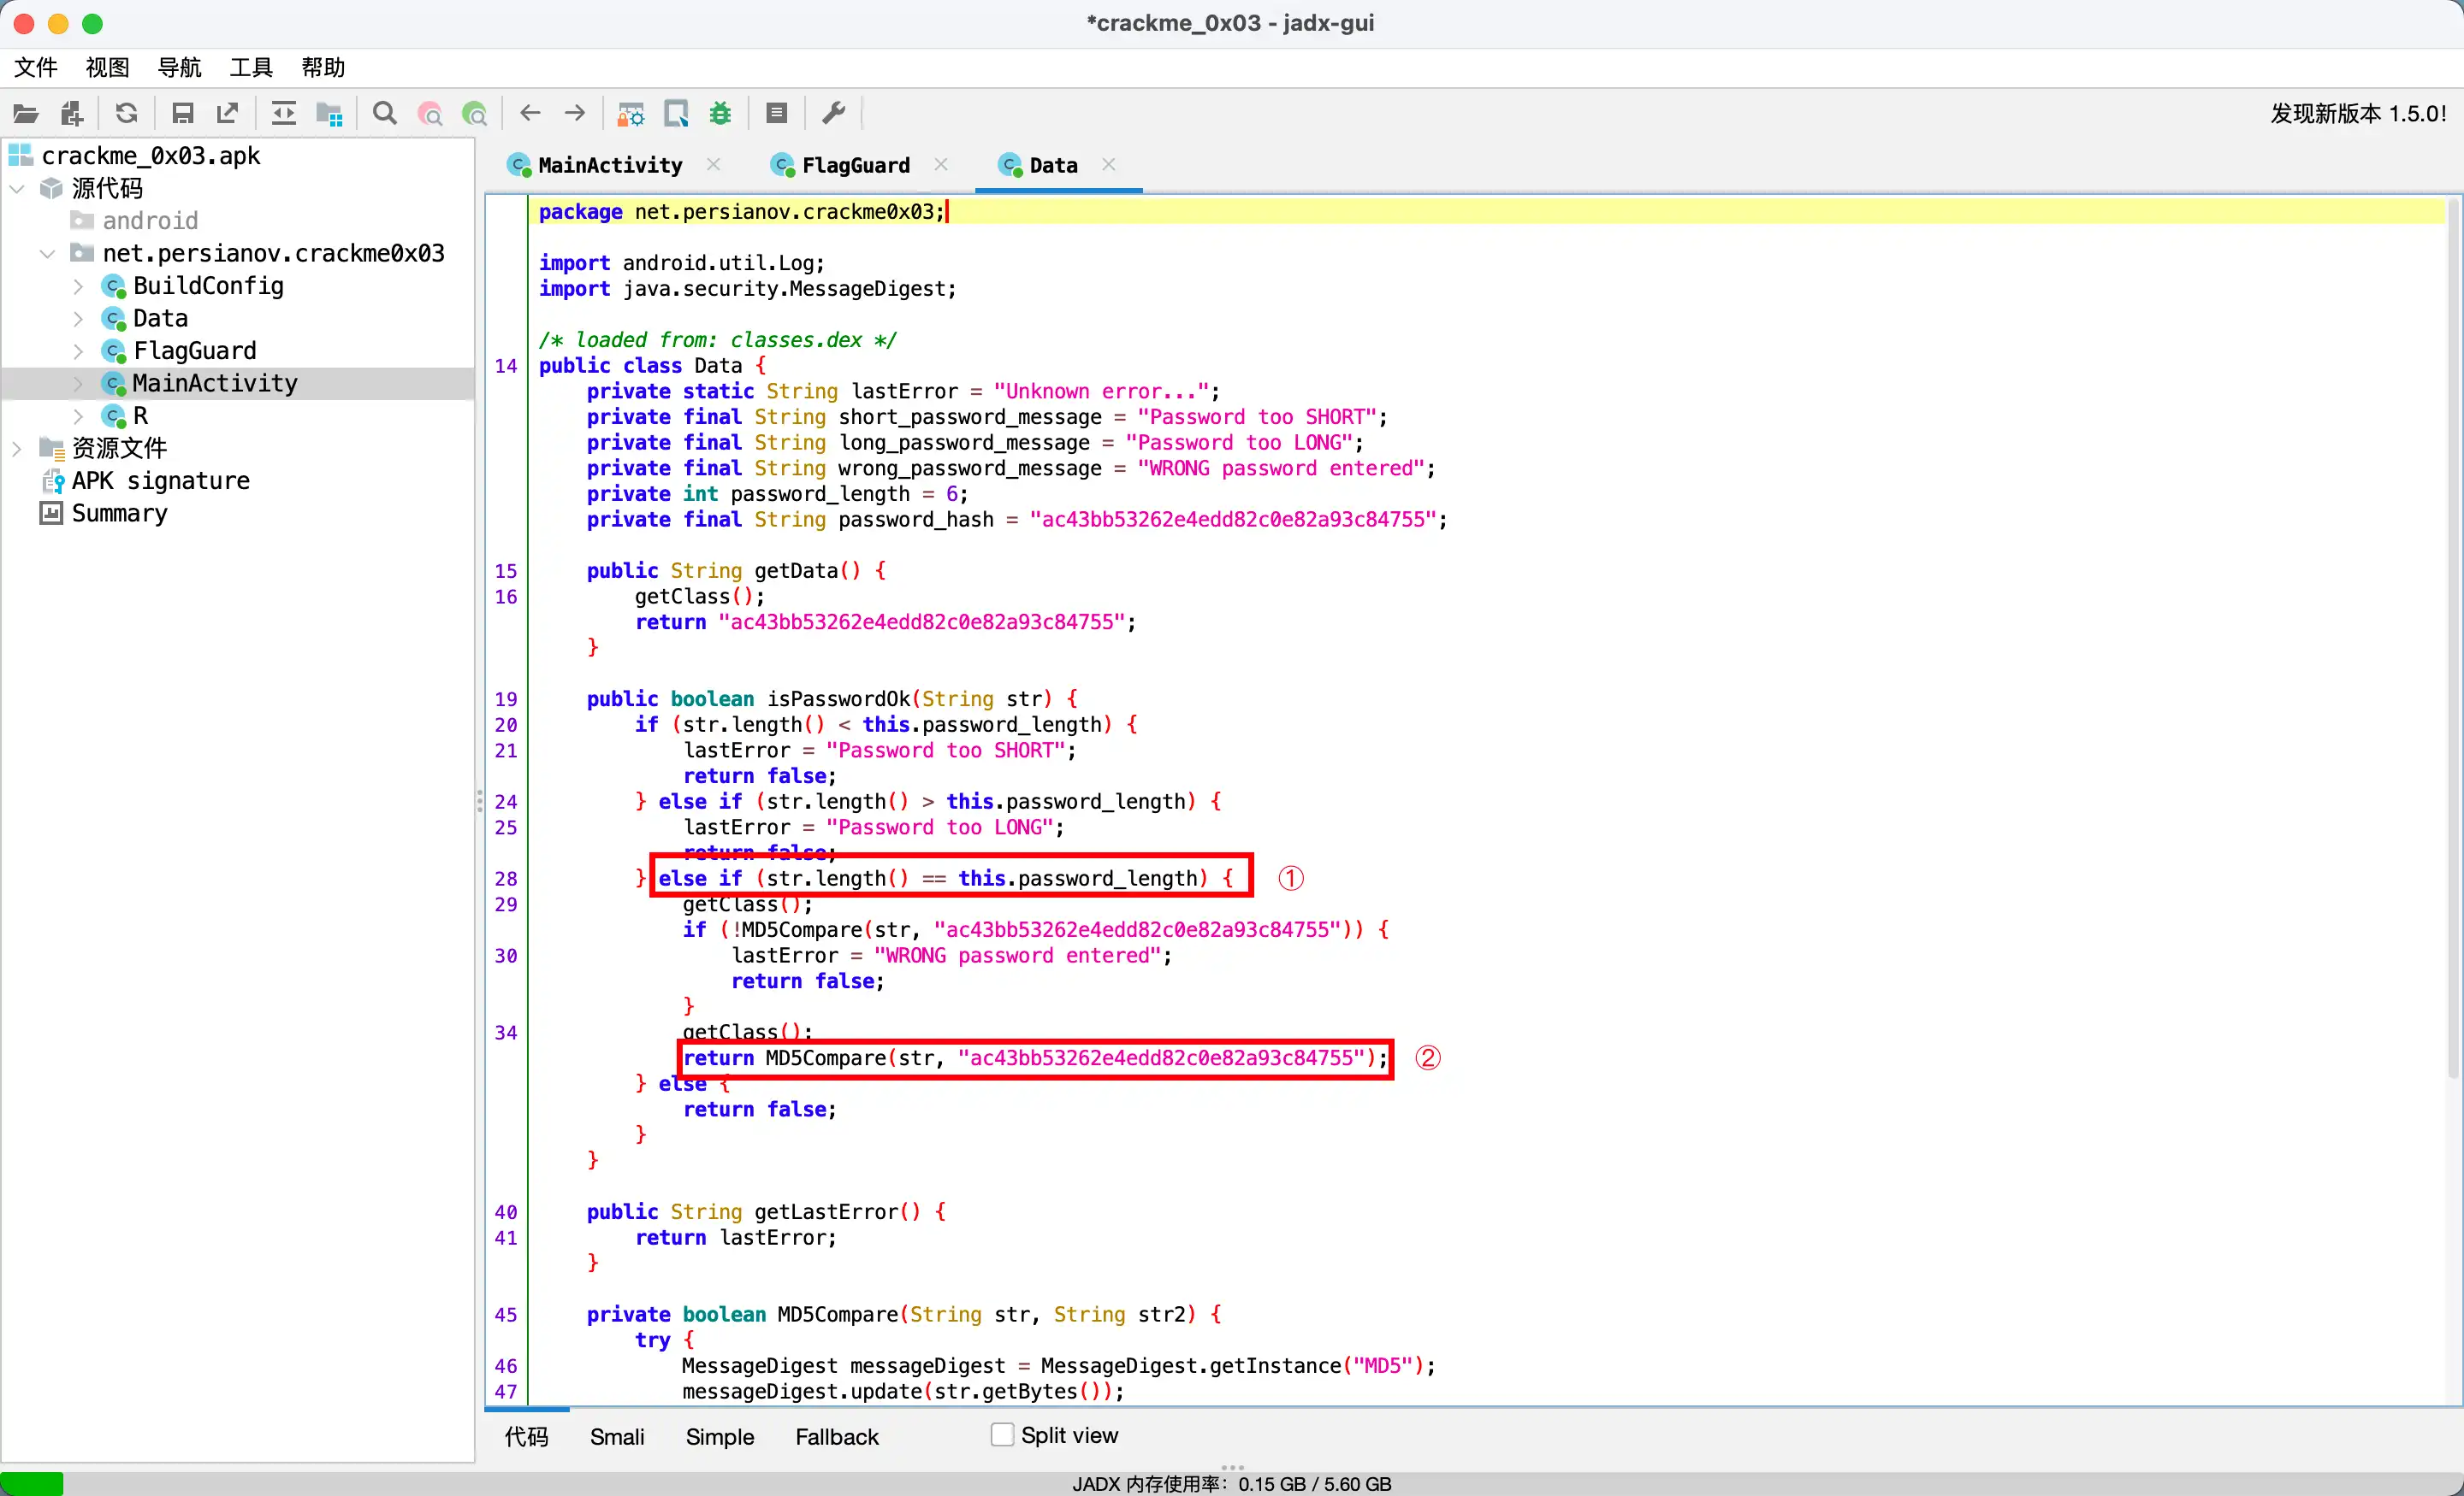Open the 文件 menu
The width and height of the screenshot is (2464, 1496).
click(36, 67)
